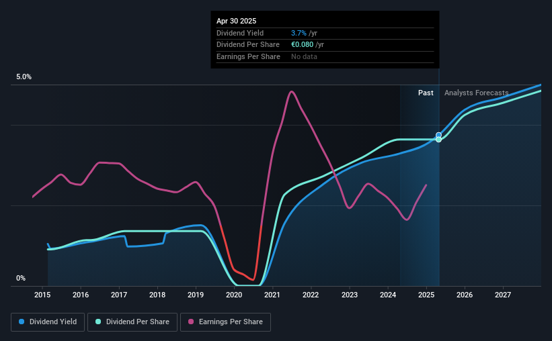Click the Apr 30 2025 tooltip date

[x=236, y=21]
